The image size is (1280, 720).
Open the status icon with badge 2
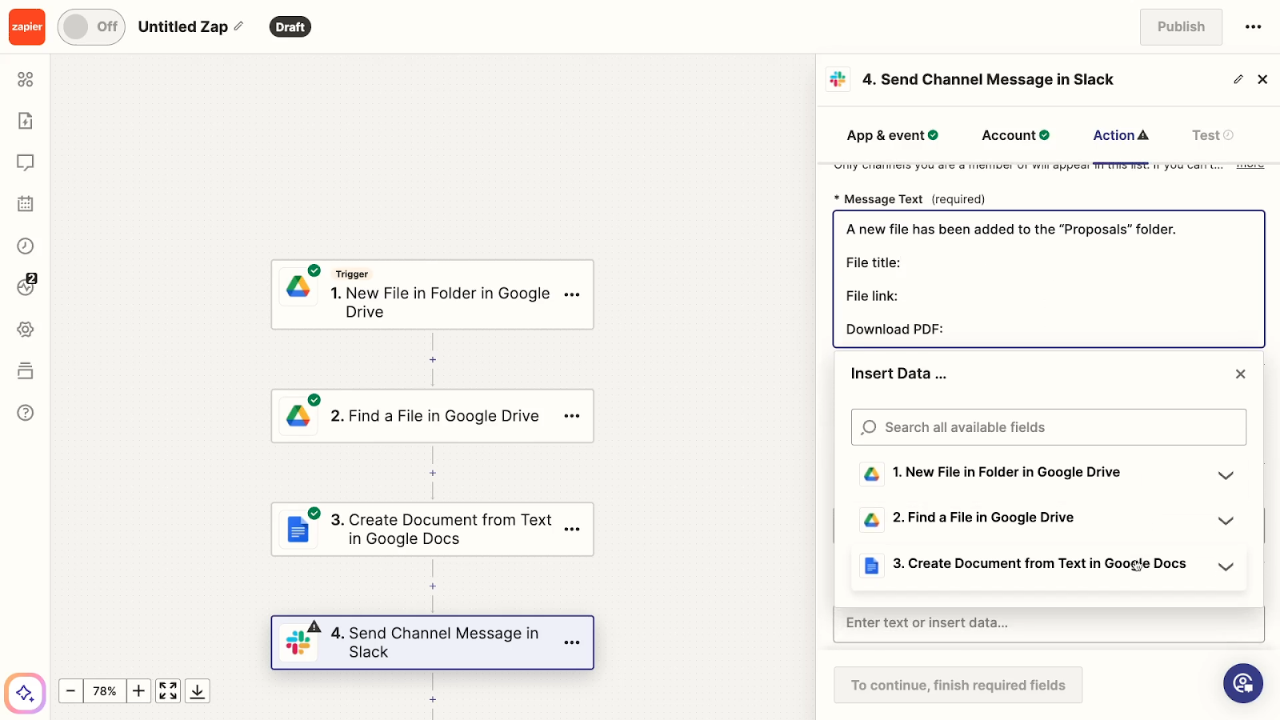(x=26, y=286)
